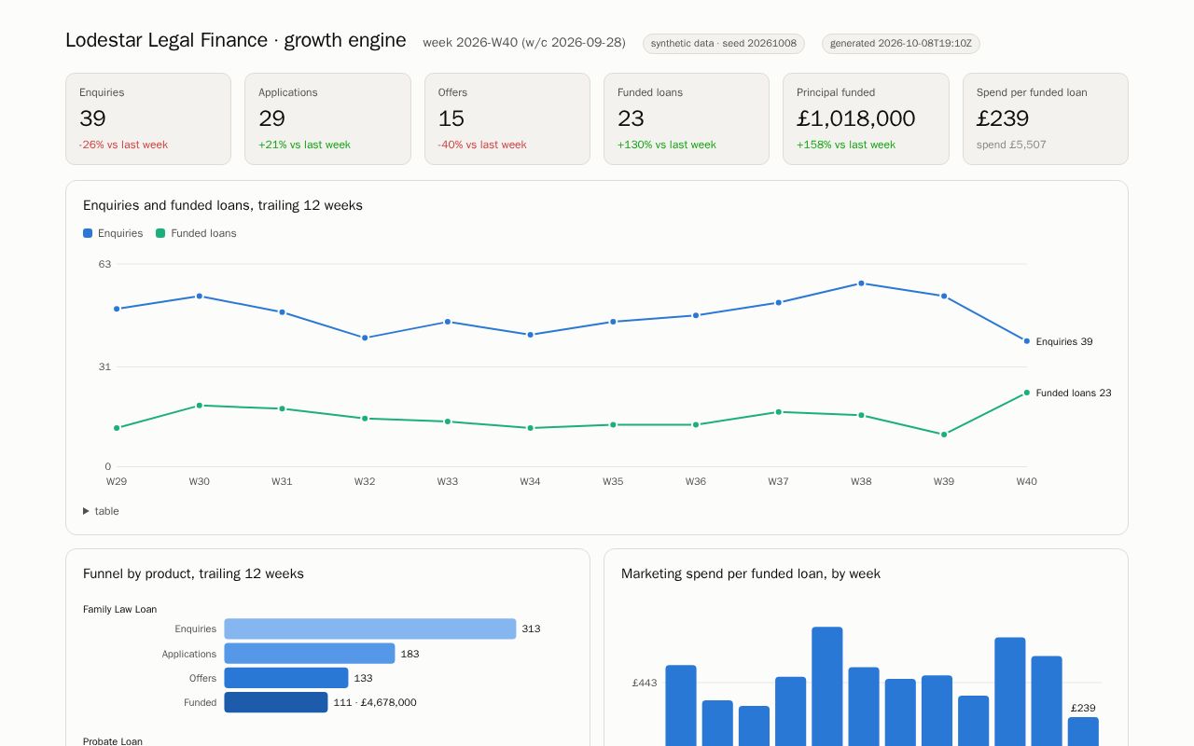
Task: Click the "Enquiries and funded loans, trailing 12 weeks" heading
Action: (x=223, y=205)
